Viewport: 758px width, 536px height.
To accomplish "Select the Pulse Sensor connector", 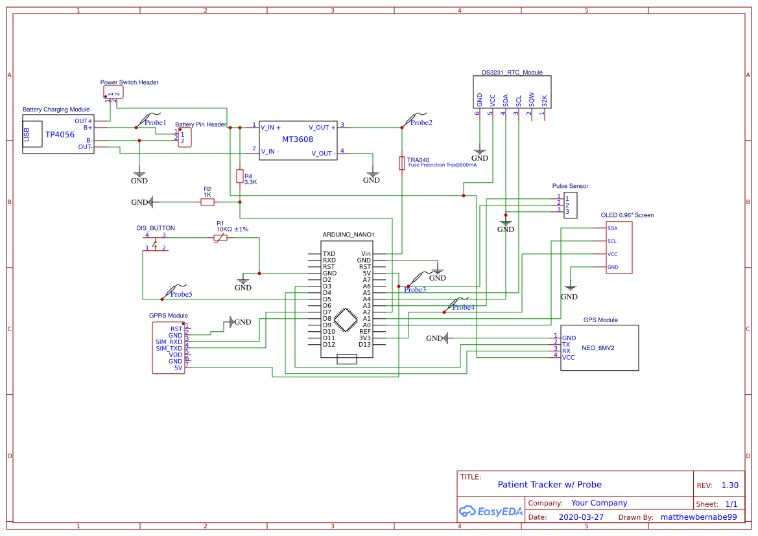I will (571, 205).
